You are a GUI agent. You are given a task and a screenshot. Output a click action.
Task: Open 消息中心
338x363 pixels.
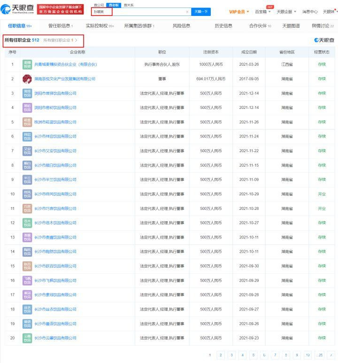click(x=310, y=12)
